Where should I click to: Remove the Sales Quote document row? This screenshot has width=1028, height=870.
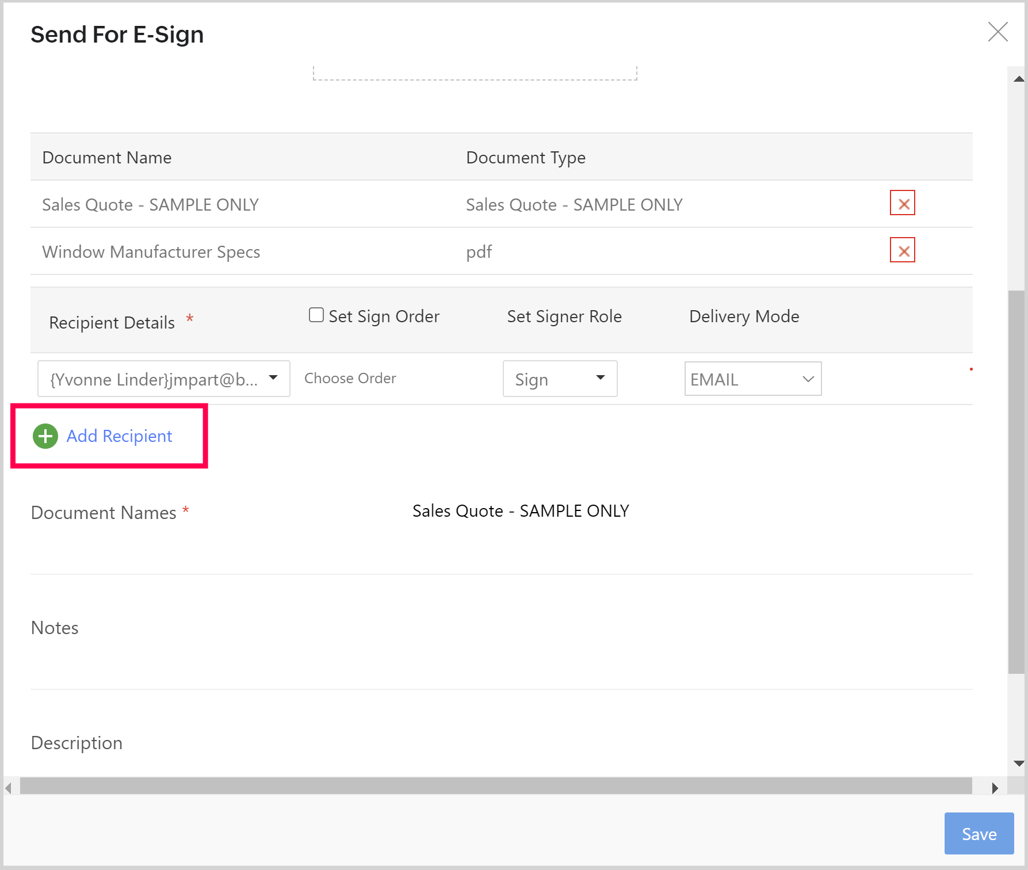coord(902,203)
